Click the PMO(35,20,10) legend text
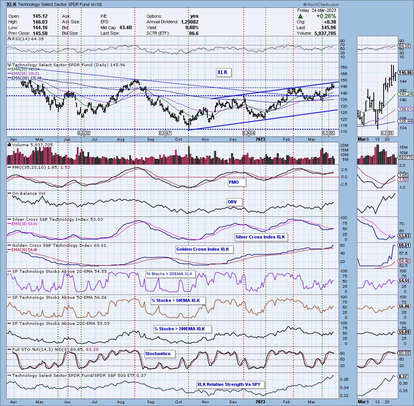The image size is (414, 406). 41,167
